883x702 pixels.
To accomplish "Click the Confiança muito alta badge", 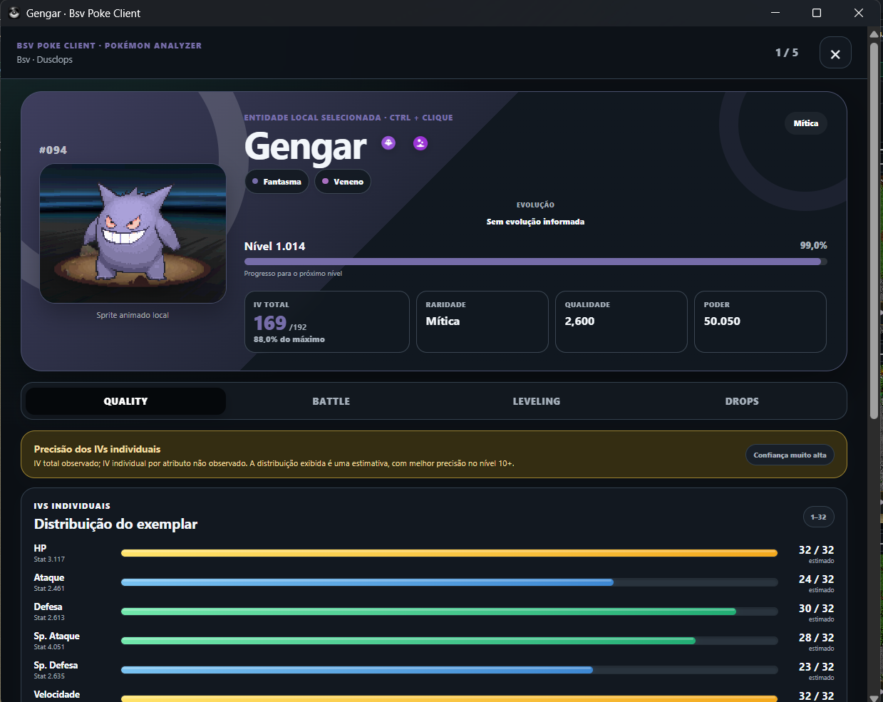I will point(790,455).
